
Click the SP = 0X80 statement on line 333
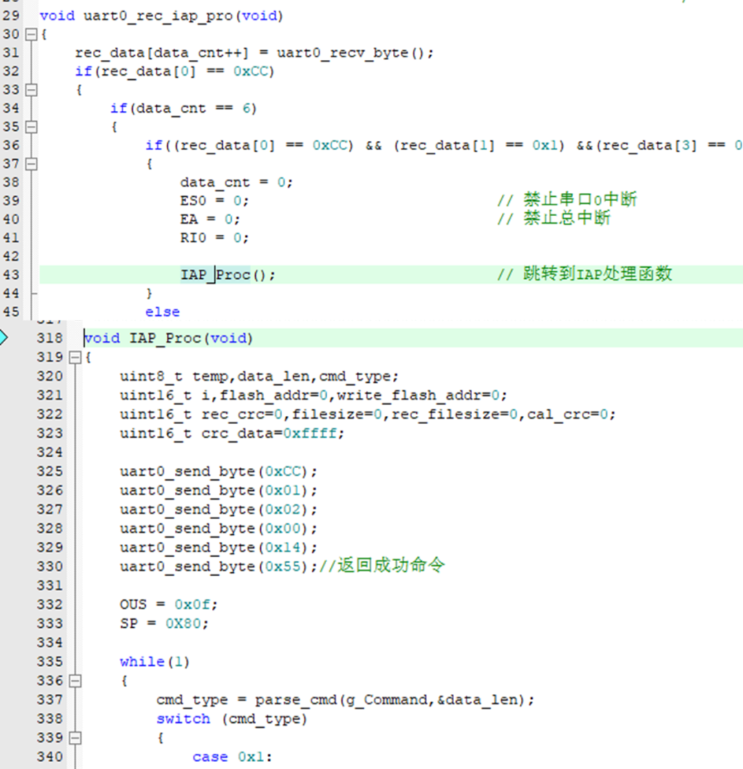click(164, 623)
